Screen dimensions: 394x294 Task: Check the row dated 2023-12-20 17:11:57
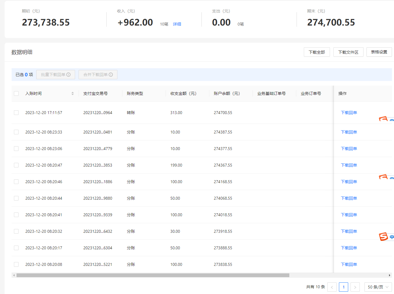point(16,113)
